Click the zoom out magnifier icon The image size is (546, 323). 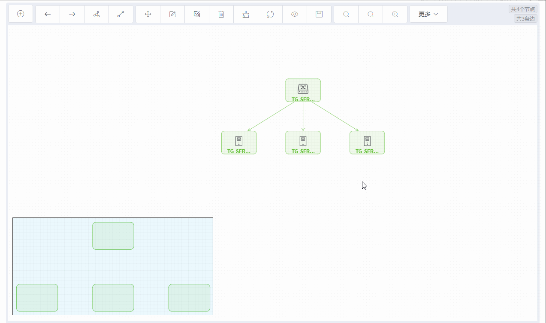[x=346, y=14]
